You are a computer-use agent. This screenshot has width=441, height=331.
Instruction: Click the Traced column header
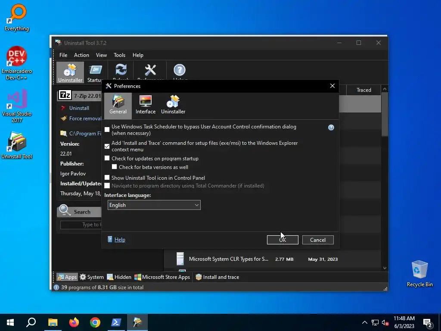click(x=363, y=90)
